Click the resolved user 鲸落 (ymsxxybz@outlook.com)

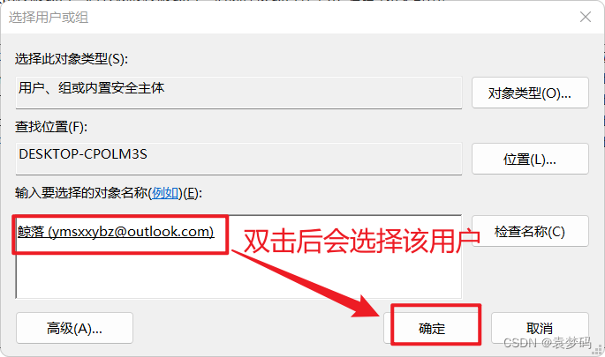point(116,232)
